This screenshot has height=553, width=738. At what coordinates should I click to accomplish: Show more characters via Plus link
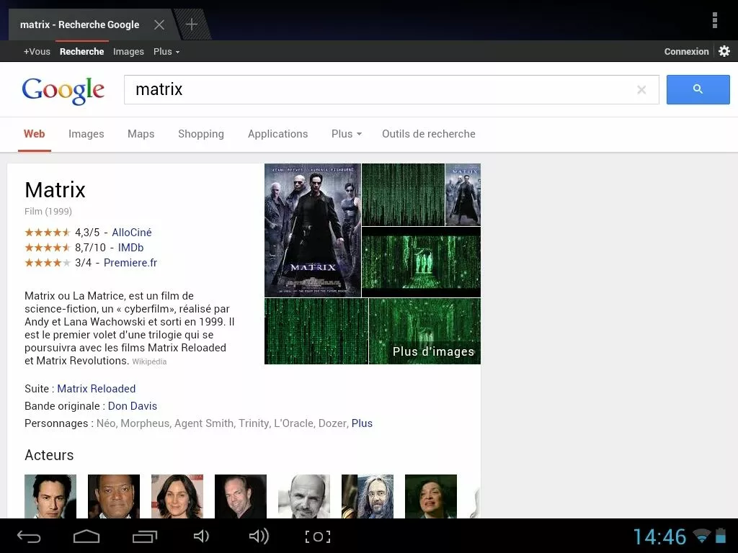click(362, 423)
